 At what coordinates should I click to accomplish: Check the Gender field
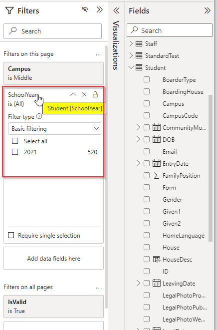[x=147, y=199]
